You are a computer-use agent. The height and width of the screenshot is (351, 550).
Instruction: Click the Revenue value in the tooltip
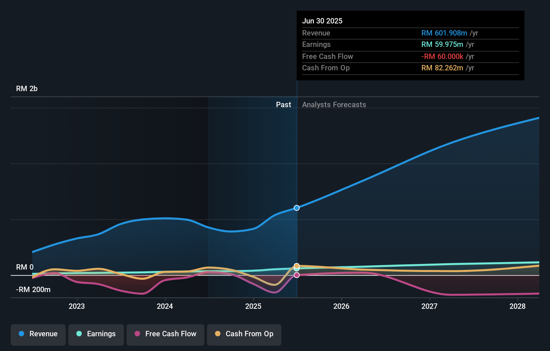pyautogui.click(x=444, y=33)
